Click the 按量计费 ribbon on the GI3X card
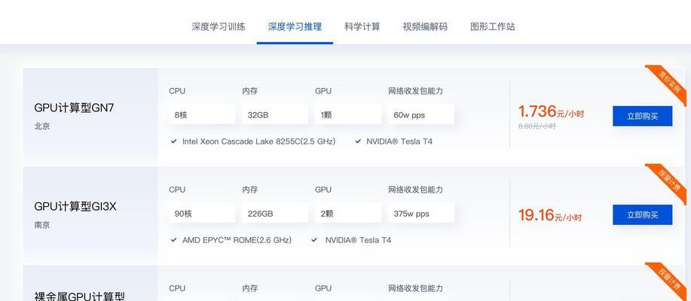The width and height of the screenshot is (691, 301). 670,181
